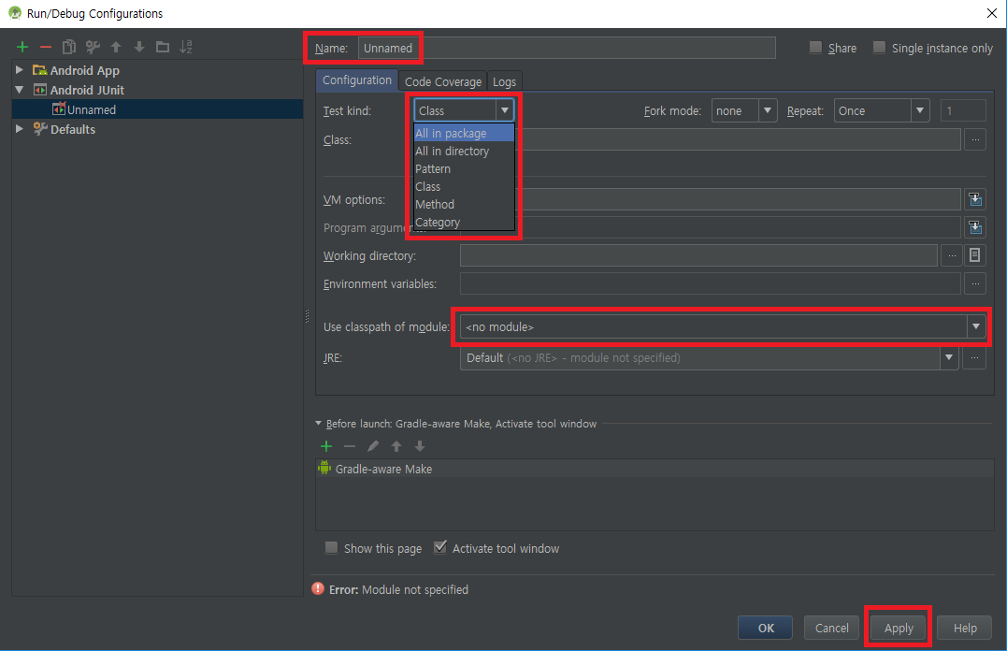Viewport: 1007px width, 651px height.
Task: Copy the configuration using the copy icon
Action: pyautogui.click(x=68, y=47)
